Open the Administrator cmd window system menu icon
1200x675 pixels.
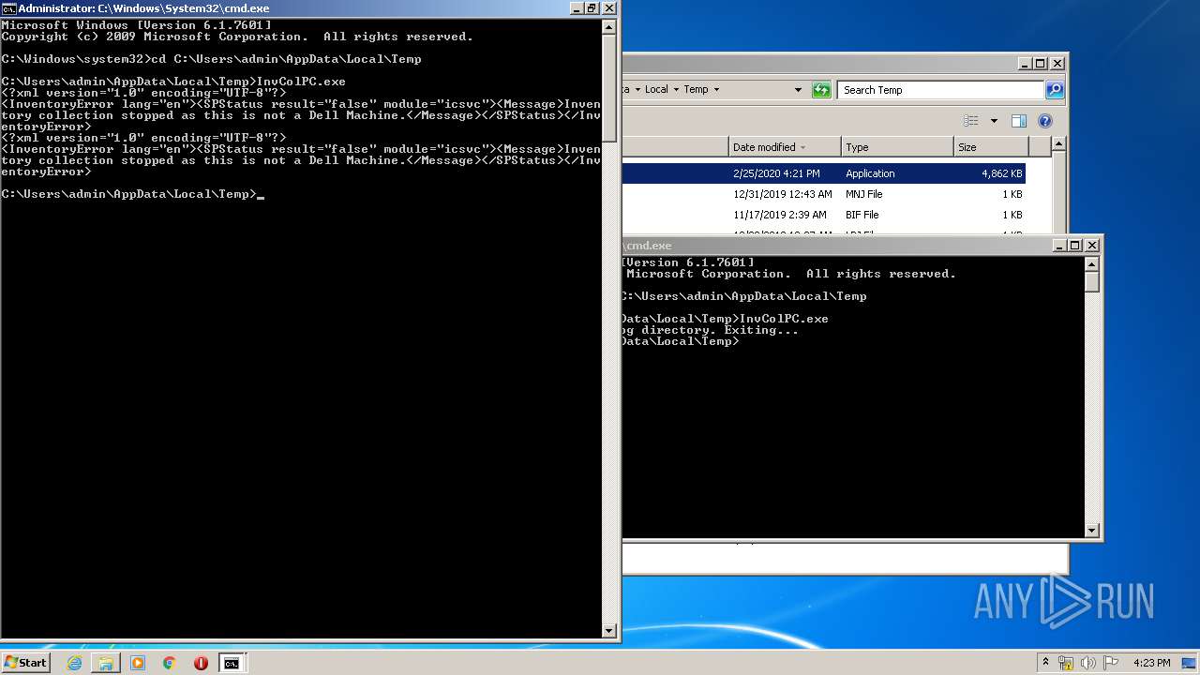tap(9, 8)
